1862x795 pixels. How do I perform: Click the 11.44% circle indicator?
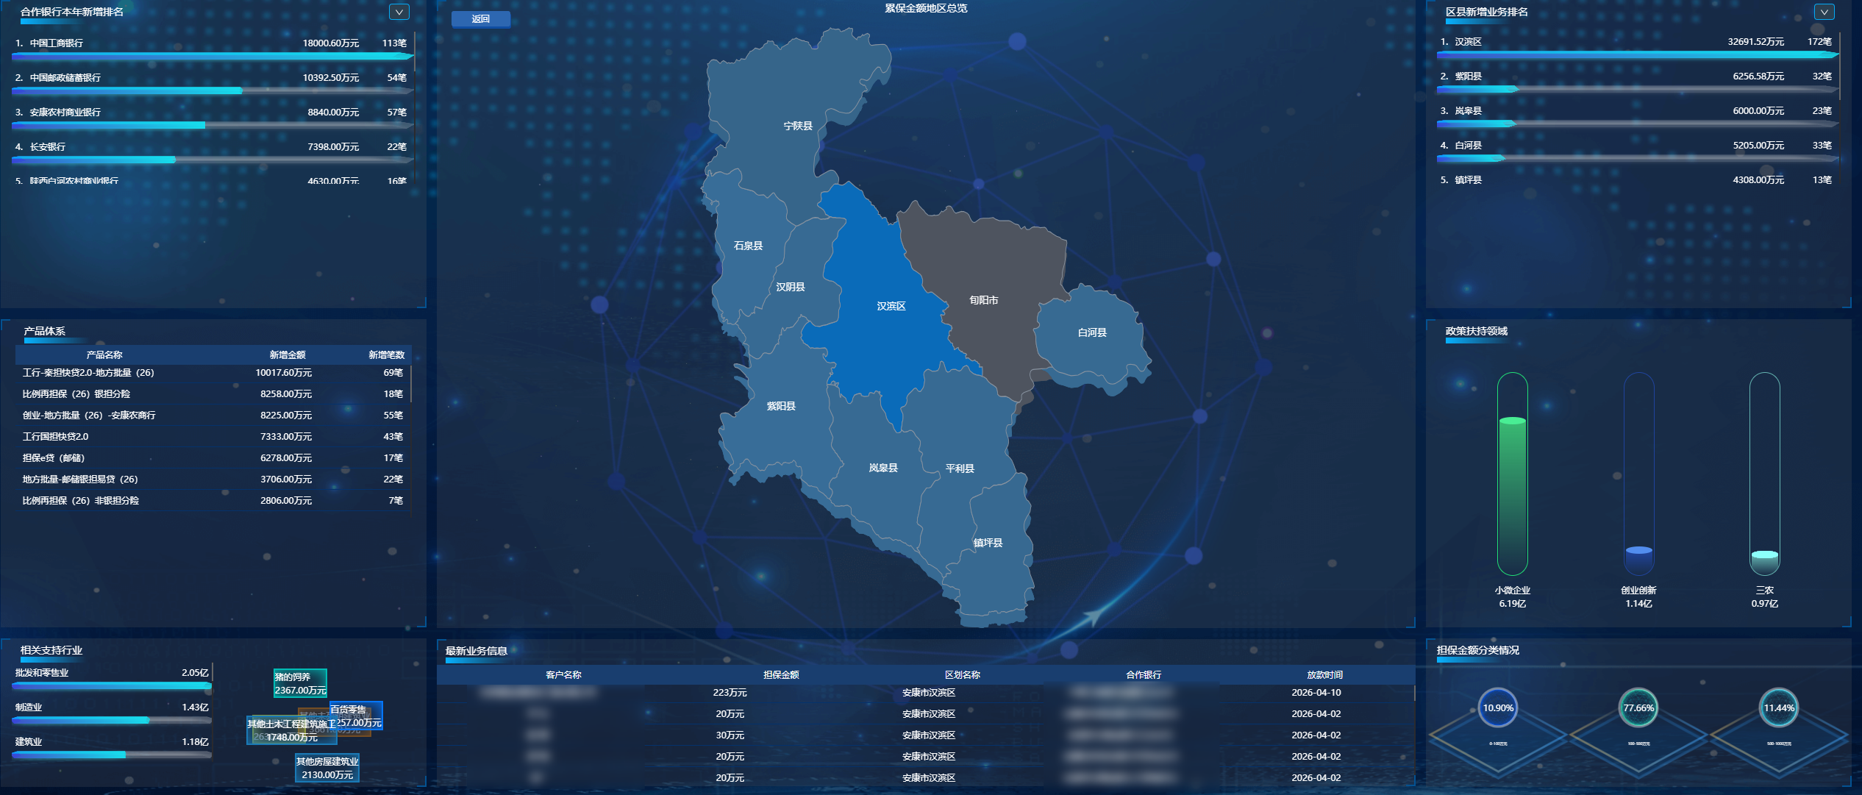point(1778,708)
